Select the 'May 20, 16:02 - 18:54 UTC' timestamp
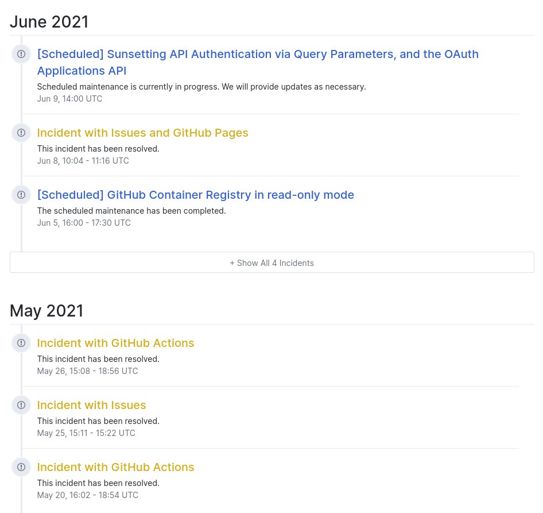The image size is (543, 513). [88, 495]
